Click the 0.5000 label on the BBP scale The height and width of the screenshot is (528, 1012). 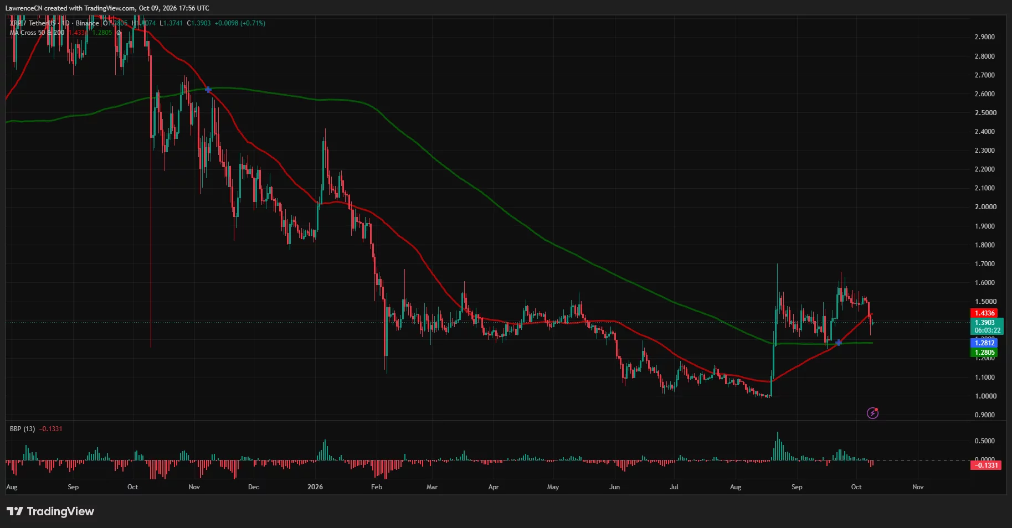(984, 441)
